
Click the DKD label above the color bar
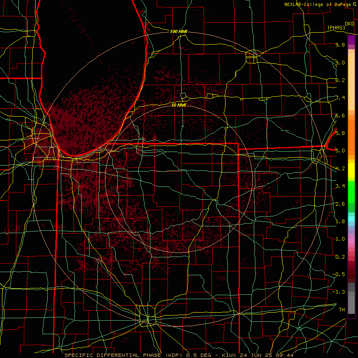coord(350,24)
